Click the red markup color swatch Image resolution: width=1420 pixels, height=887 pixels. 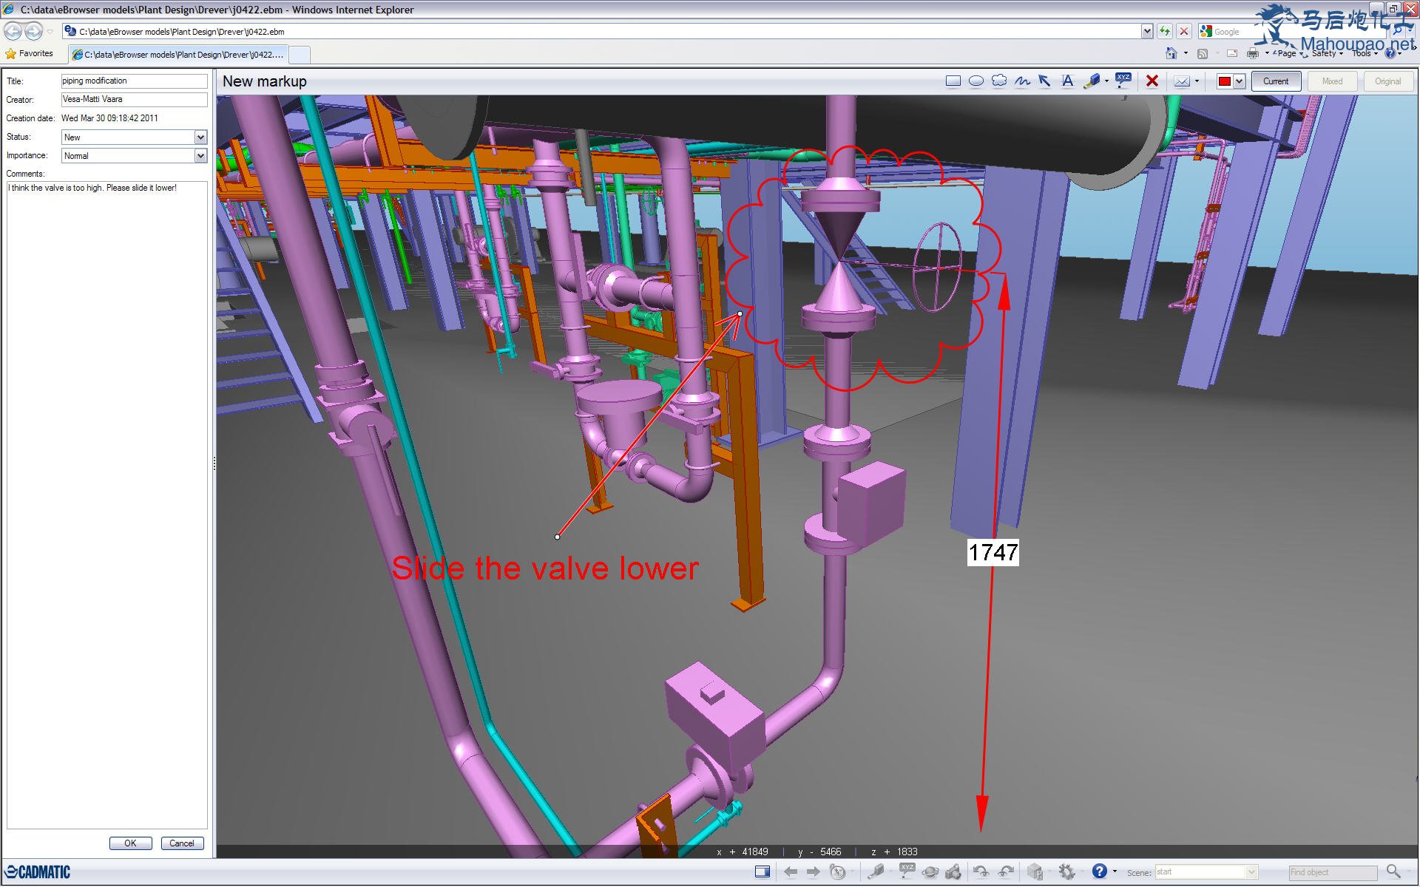[x=1225, y=81]
